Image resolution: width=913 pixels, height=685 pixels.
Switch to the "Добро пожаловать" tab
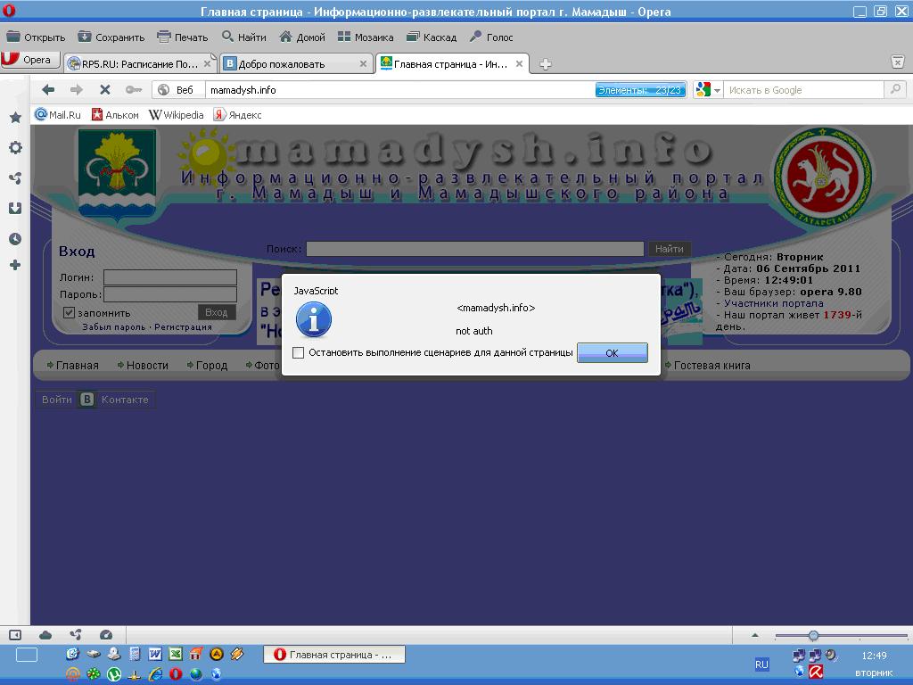point(294,63)
